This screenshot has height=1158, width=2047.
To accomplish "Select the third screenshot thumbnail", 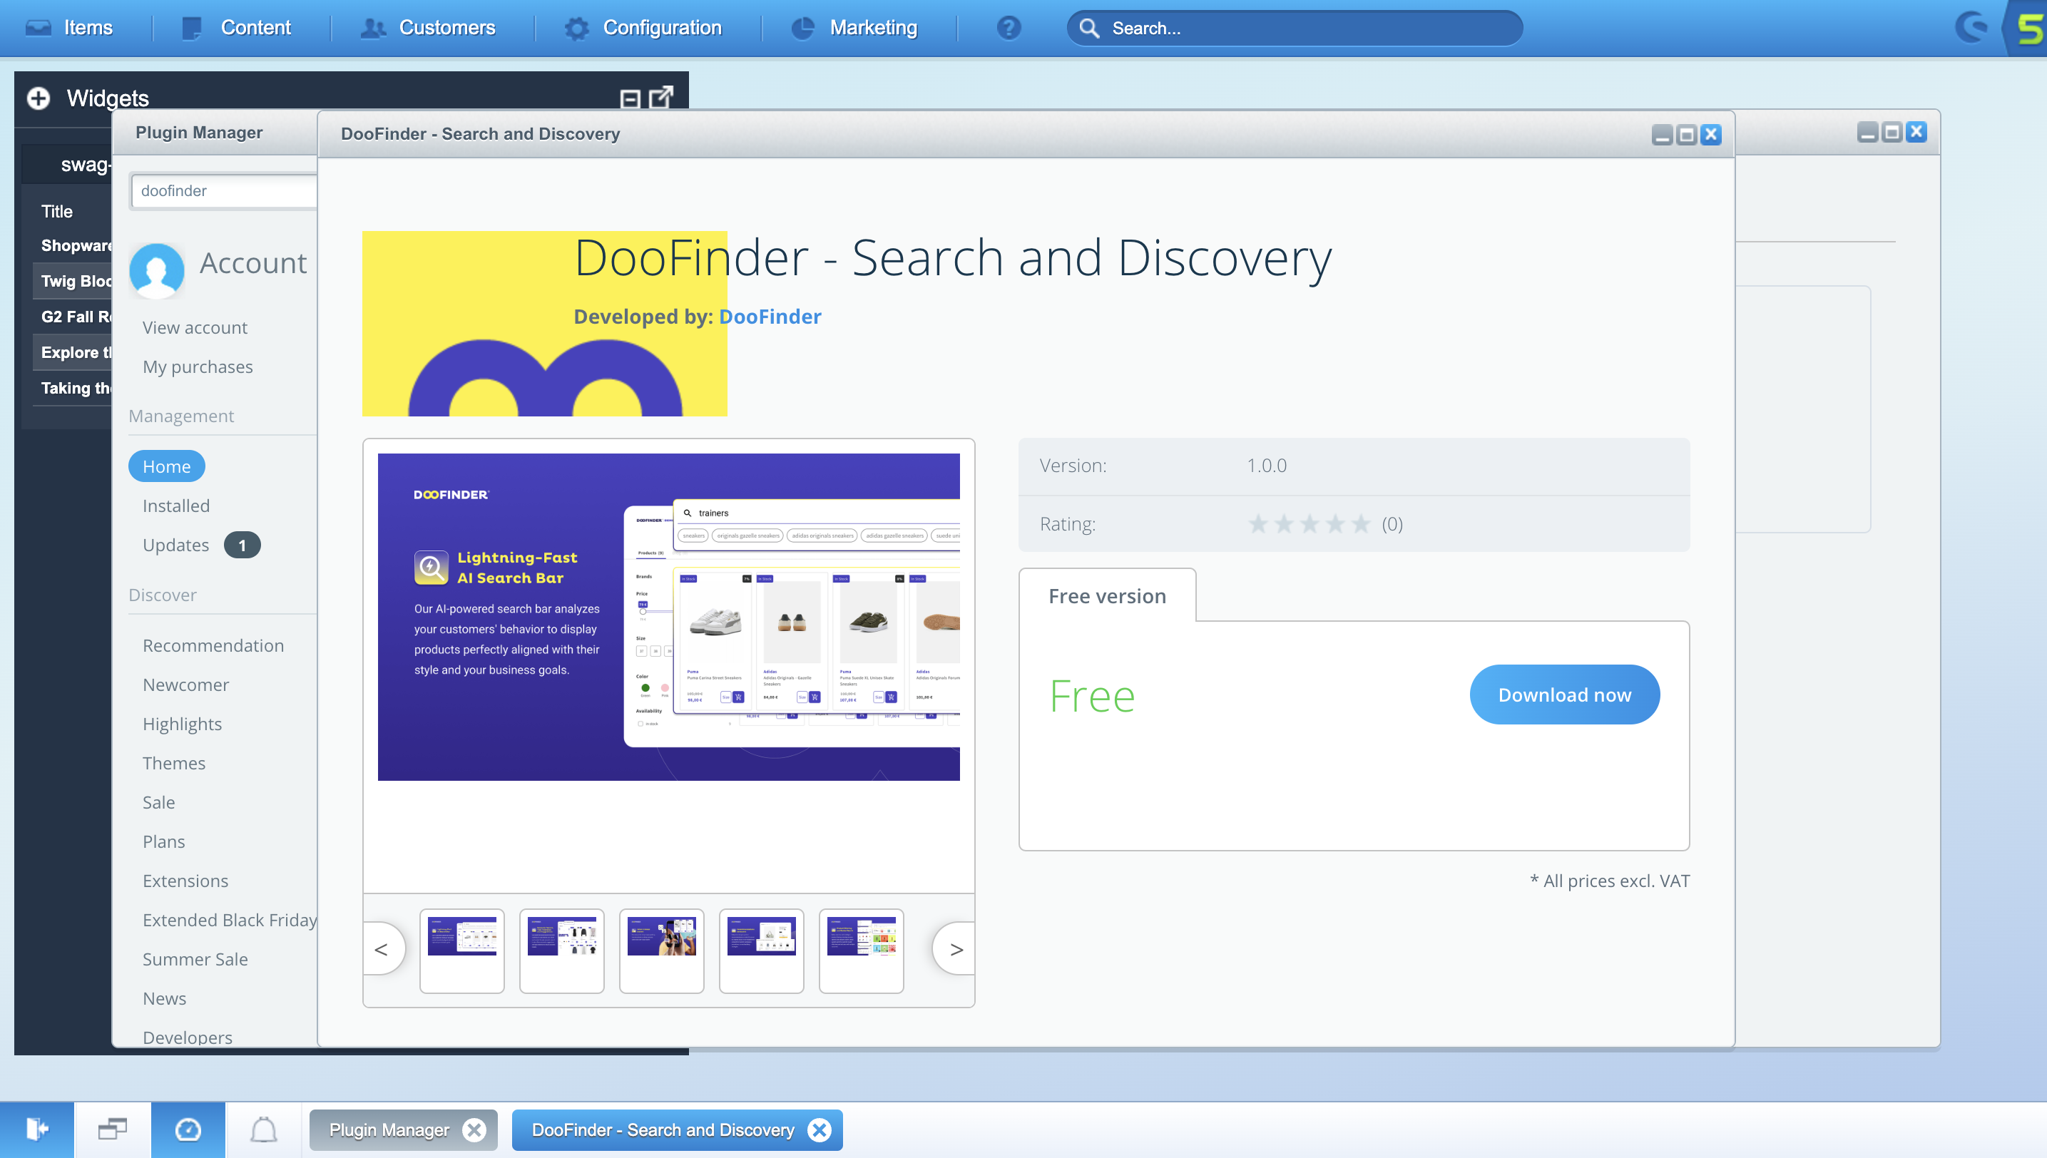I will click(x=661, y=951).
